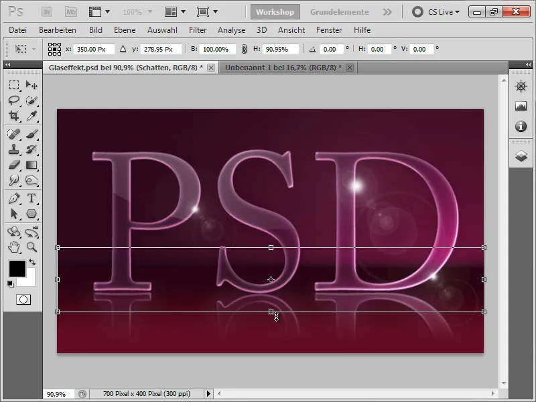536x402 pixels.
Task: Toggle relative positioning triangle for reference point
Action: [x=123, y=49]
